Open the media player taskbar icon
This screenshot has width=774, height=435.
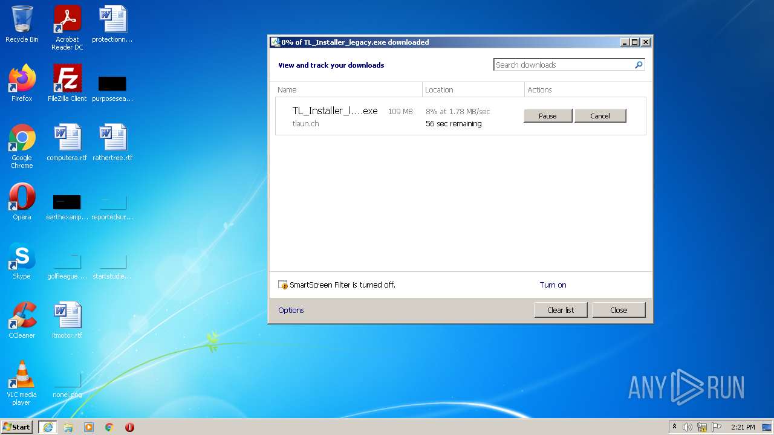89,427
